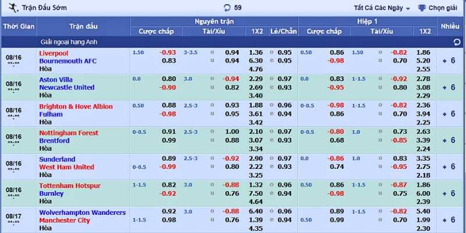Viewport: 466px width, 233px height.
Task: Select the Liverpool team name
Action: pyautogui.click(x=54, y=53)
